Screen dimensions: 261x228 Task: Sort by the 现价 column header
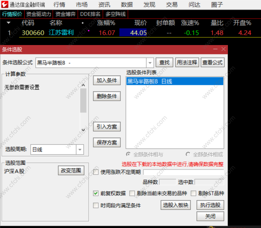(141, 23)
